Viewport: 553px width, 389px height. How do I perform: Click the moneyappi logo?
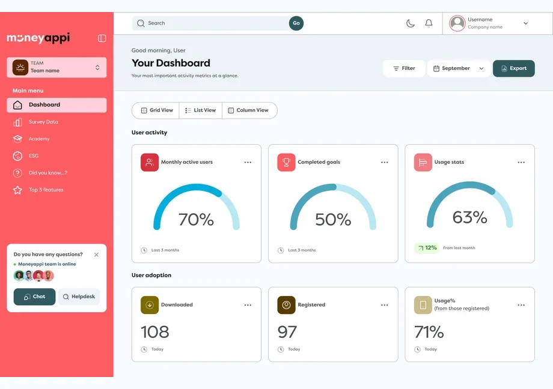tap(38, 38)
